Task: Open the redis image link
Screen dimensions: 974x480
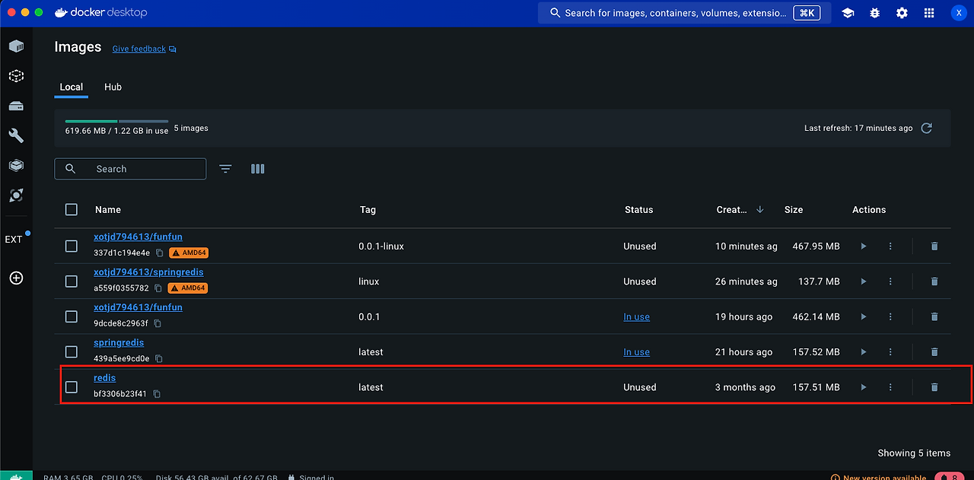Action: click(x=105, y=377)
